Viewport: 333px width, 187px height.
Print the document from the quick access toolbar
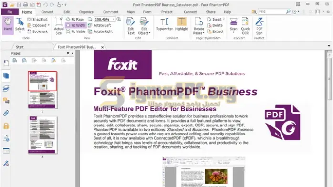coord(25,4)
